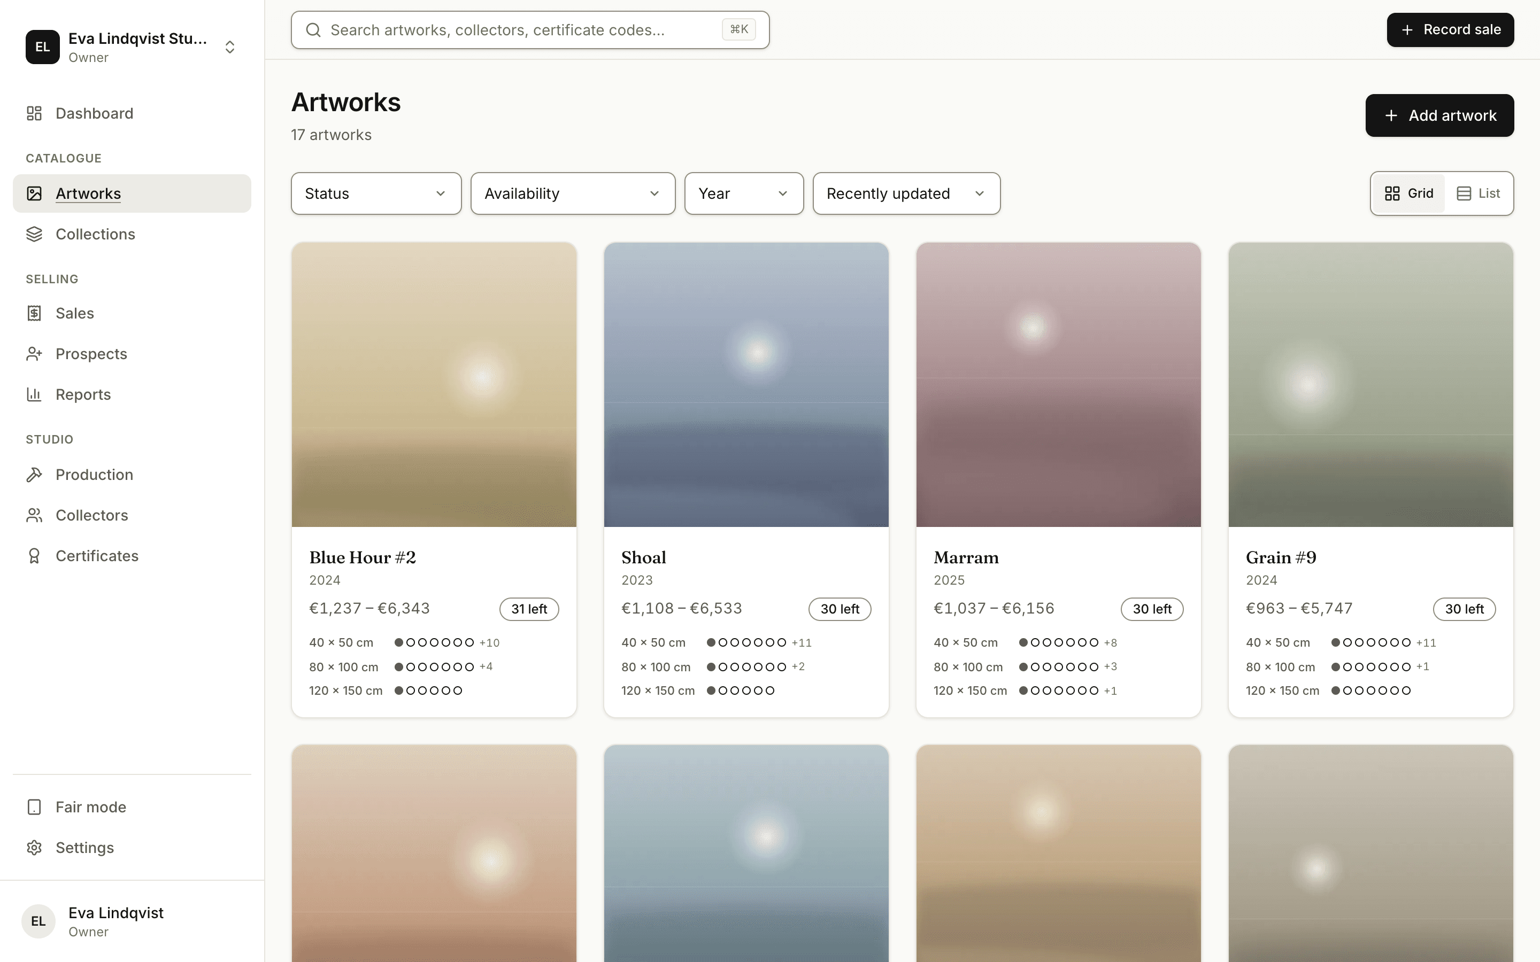The image size is (1540, 962).
Task: Open the Shoal thumbnail image
Action: [746, 384]
